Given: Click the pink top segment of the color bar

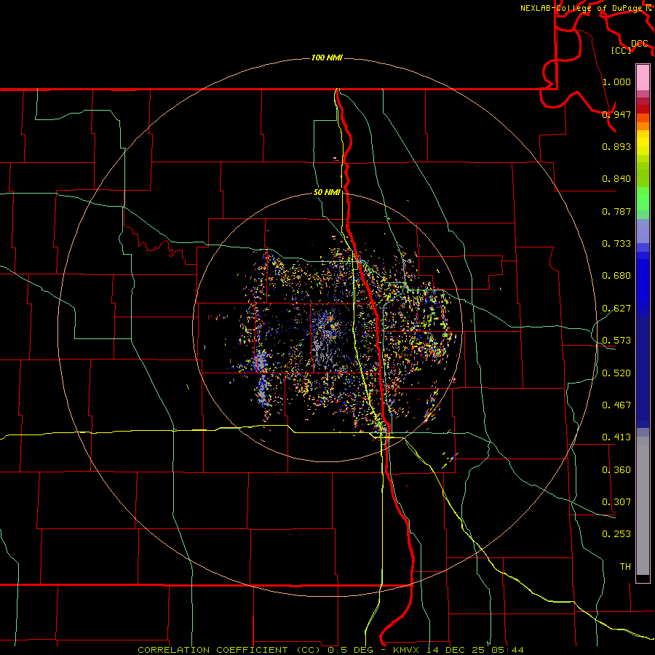Looking at the screenshot, I should click(643, 77).
